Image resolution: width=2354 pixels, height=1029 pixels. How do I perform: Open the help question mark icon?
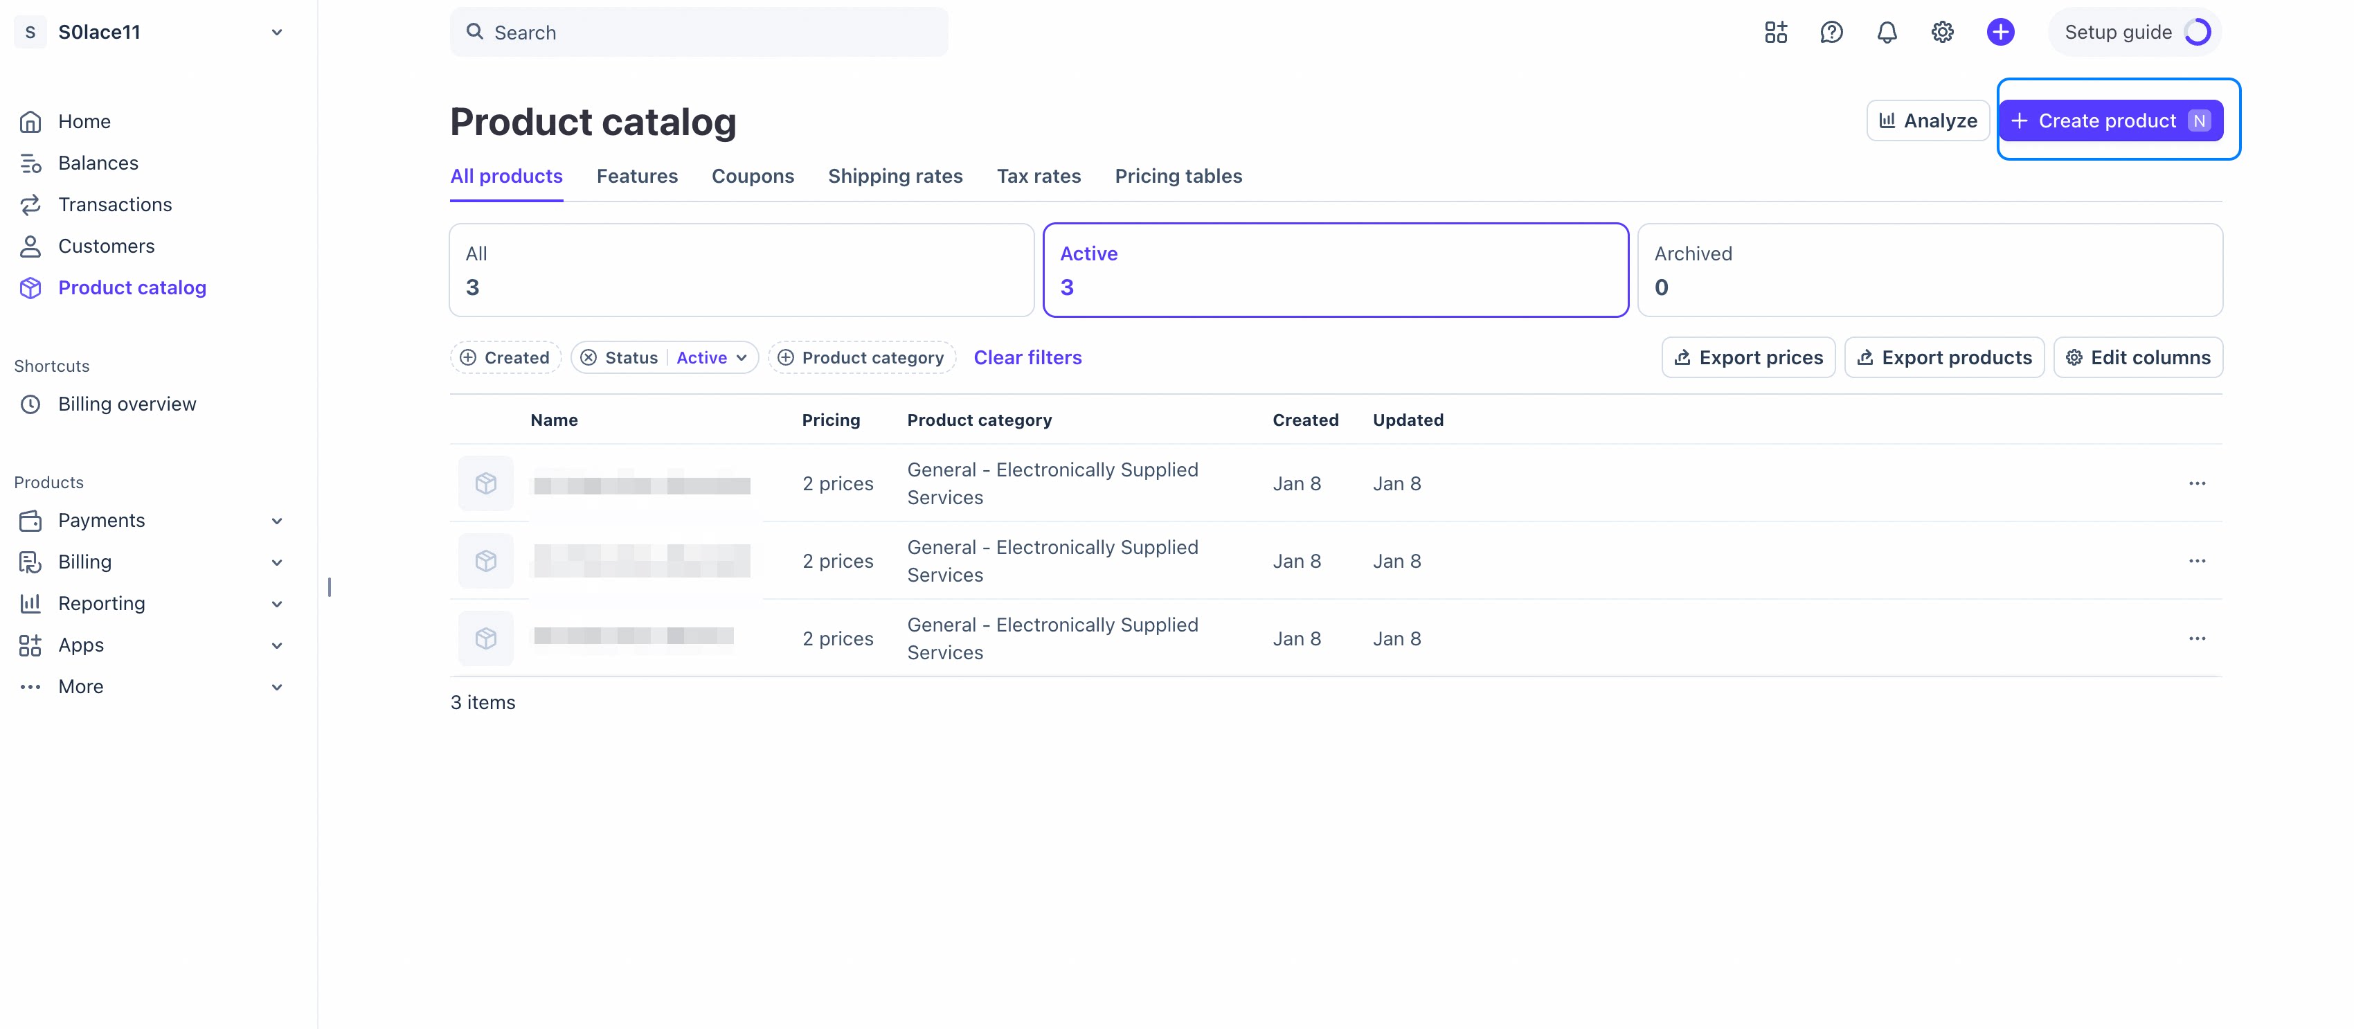[1831, 32]
